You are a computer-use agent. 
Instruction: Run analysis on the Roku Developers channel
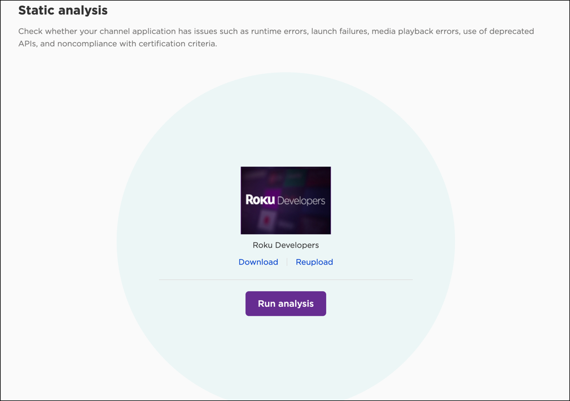[x=286, y=303]
